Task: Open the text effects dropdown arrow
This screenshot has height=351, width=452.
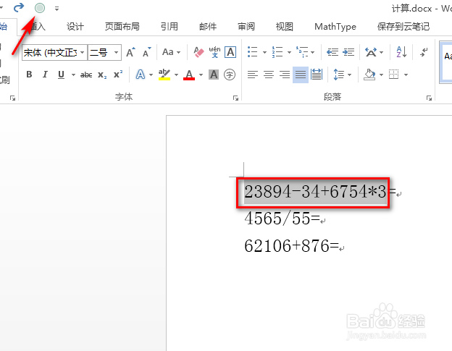Action: (151, 75)
